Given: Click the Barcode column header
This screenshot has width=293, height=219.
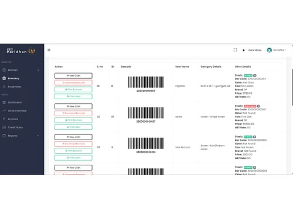Looking at the screenshot, I should [x=126, y=67].
